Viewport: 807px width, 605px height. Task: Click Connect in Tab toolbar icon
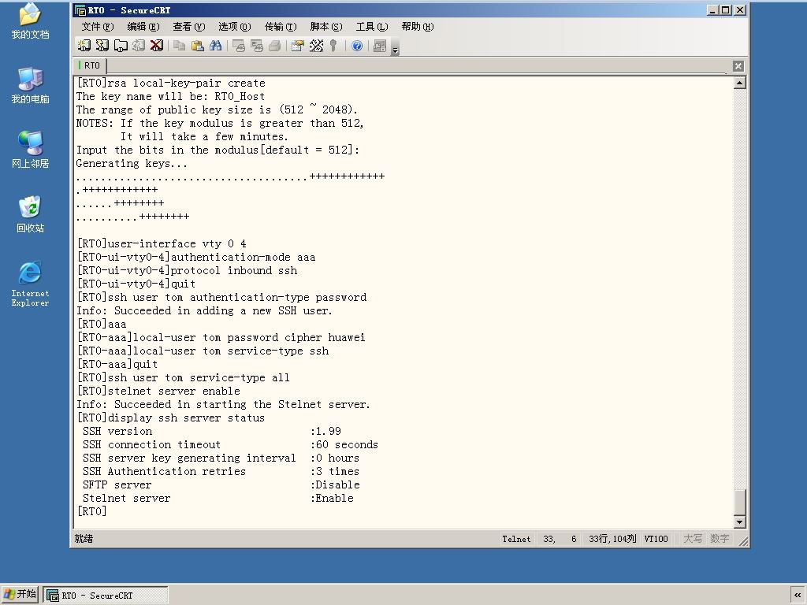(x=121, y=46)
